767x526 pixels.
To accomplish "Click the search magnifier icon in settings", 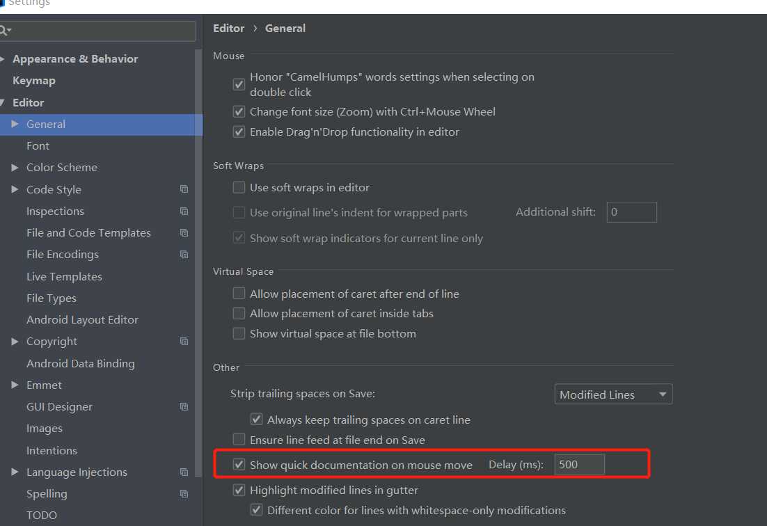I will point(5,31).
